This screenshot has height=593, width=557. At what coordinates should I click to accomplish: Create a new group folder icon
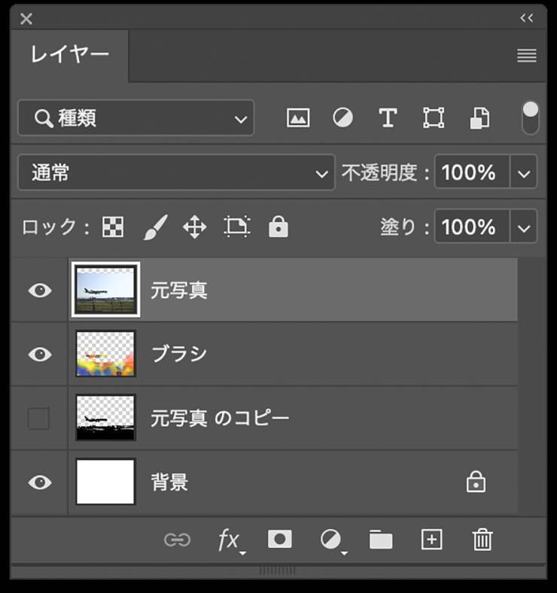tap(381, 539)
